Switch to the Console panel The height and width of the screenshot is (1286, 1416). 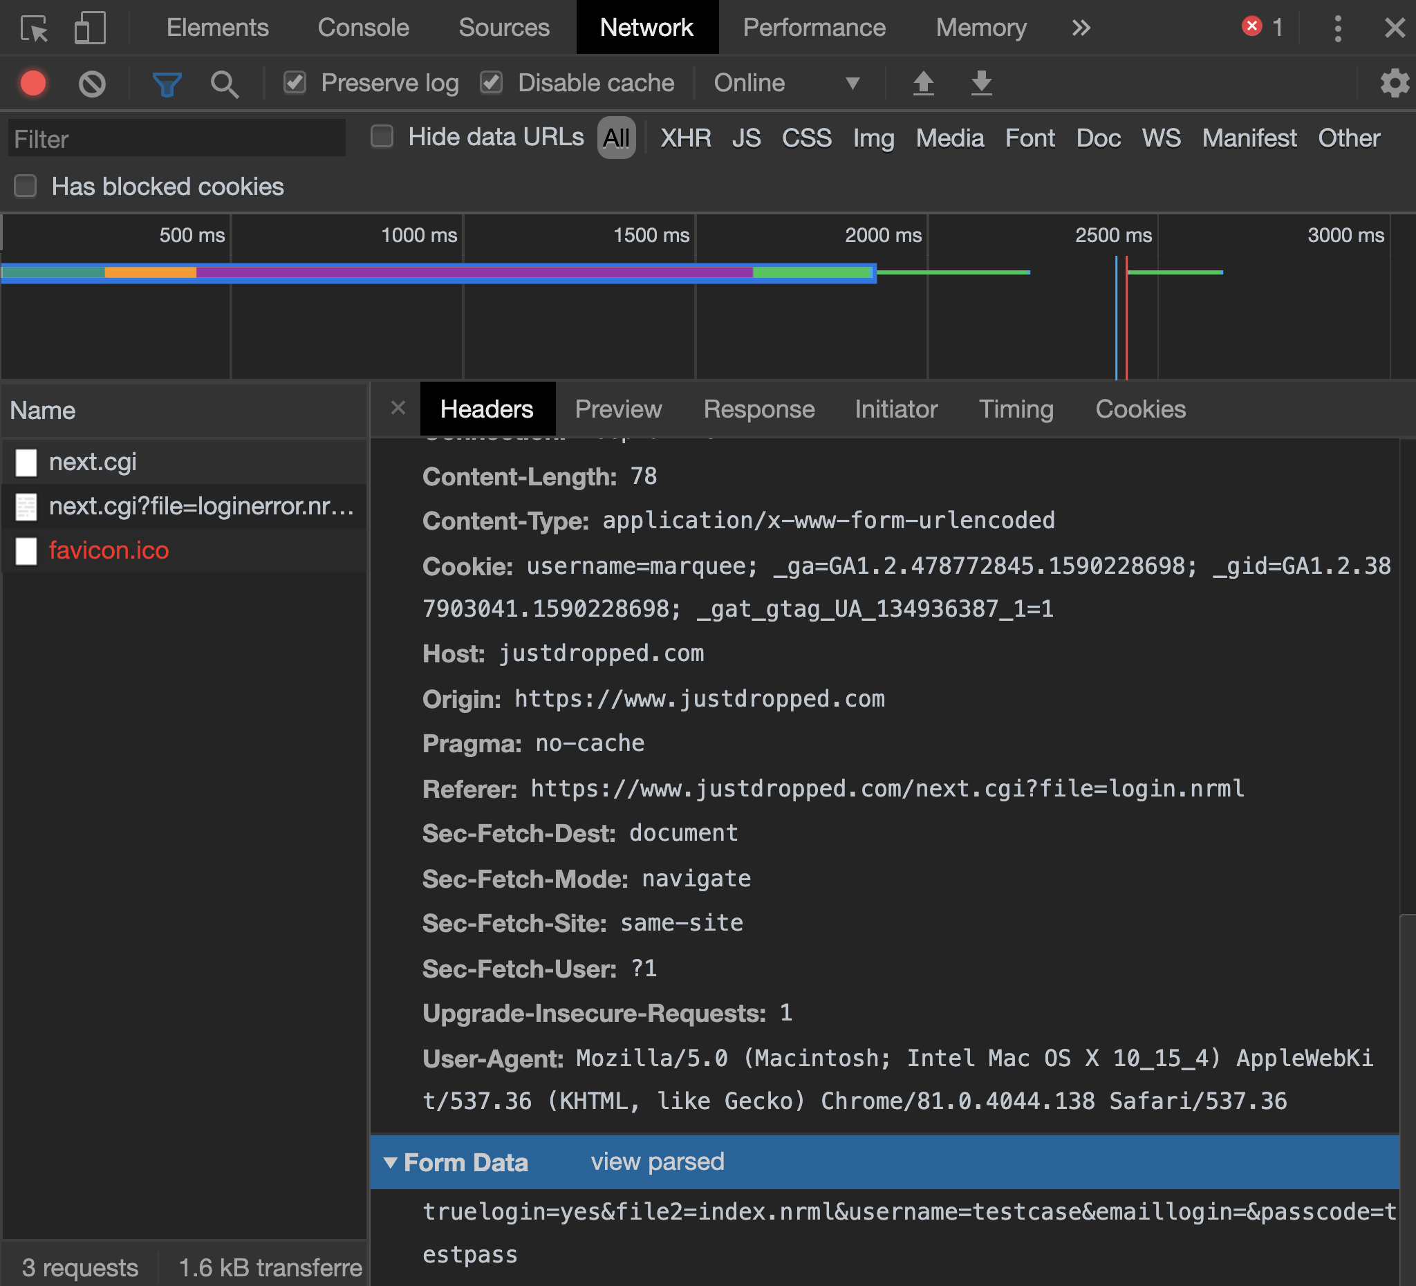click(x=363, y=28)
